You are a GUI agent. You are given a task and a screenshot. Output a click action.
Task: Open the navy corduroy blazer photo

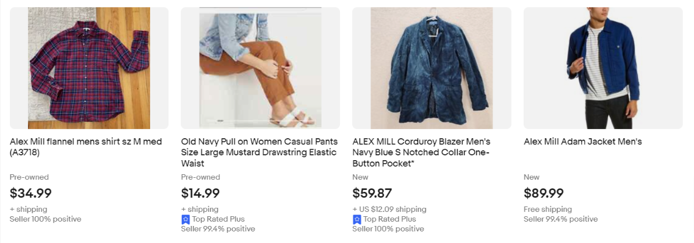point(432,68)
